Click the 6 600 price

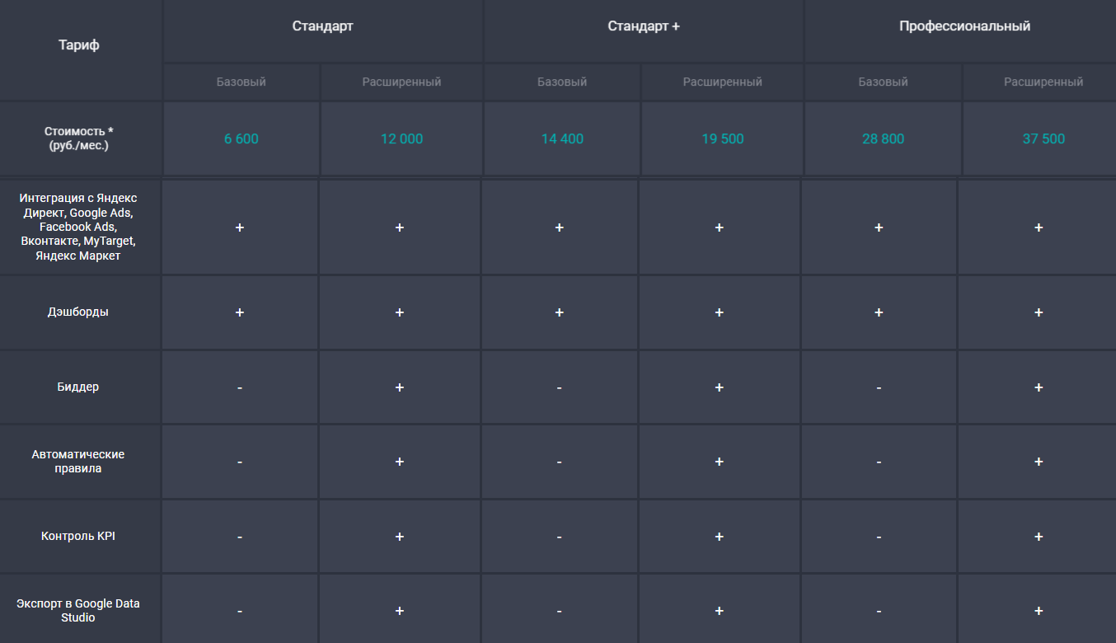click(241, 139)
